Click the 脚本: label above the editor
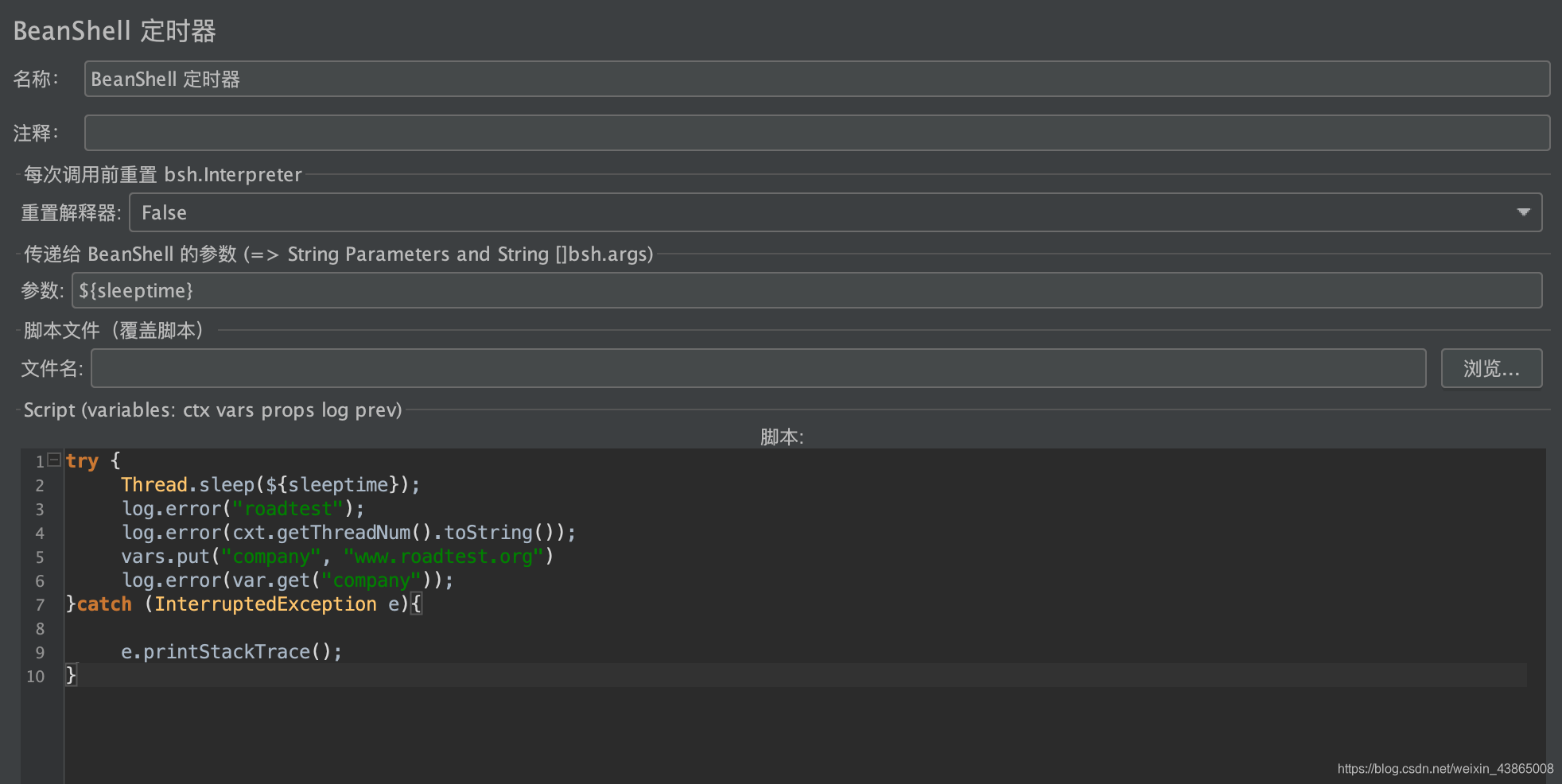Screen dimensions: 1562x784 (x=782, y=437)
